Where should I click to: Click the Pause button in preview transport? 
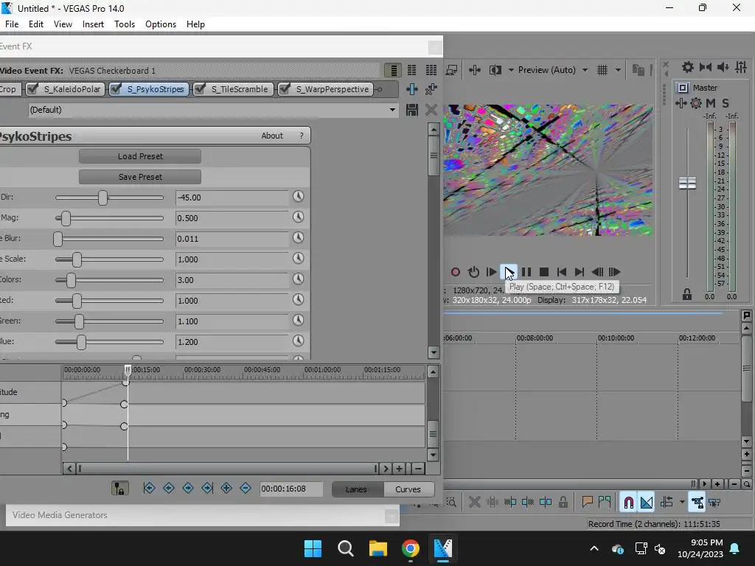[x=526, y=272]
